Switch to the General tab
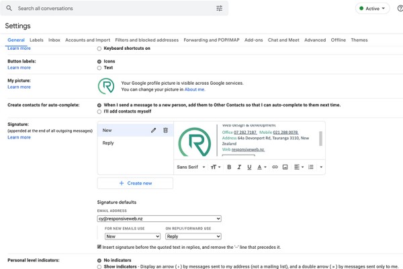Screen dimensions: 403x269 pyautogui.click(x=16, y=40)
